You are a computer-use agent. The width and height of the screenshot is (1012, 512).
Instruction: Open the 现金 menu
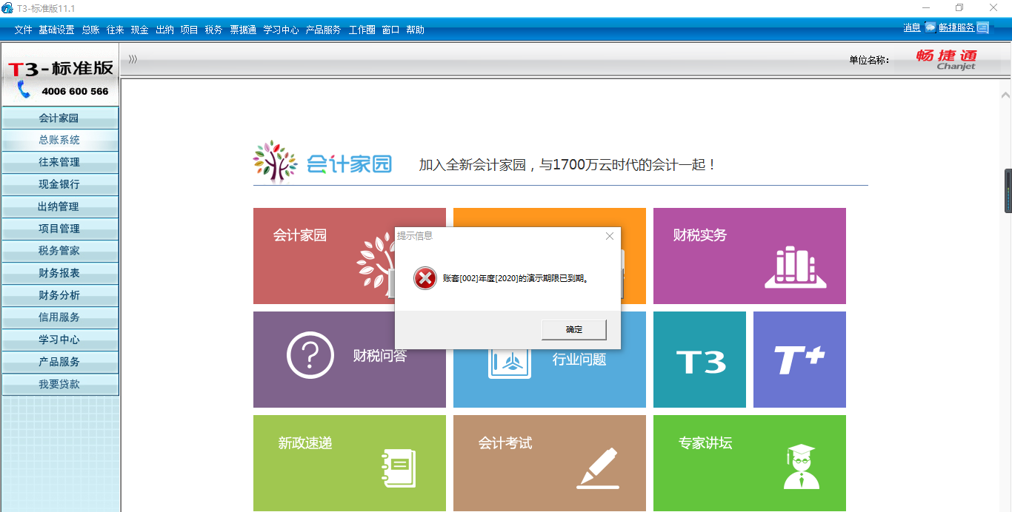pos(139,30)
